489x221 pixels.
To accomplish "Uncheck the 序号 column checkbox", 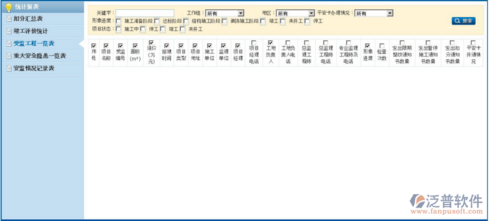I will point(94,45).
